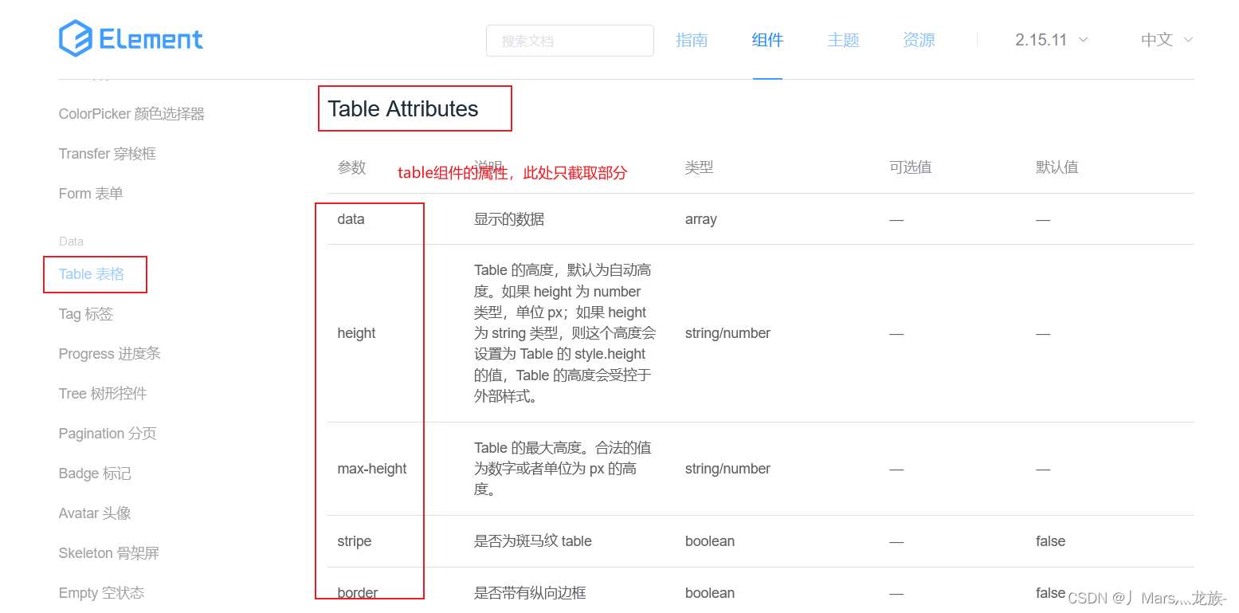Click the 可选值 column header
The width and height of the screenshot is (1239, 613).
click(911, 167)
